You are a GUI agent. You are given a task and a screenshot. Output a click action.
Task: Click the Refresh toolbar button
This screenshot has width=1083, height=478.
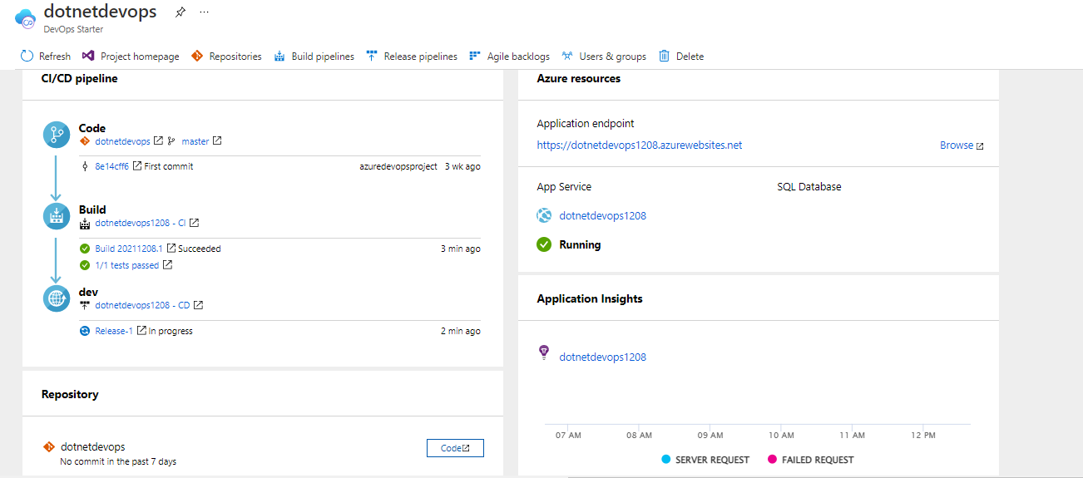(x=46, y=57)
